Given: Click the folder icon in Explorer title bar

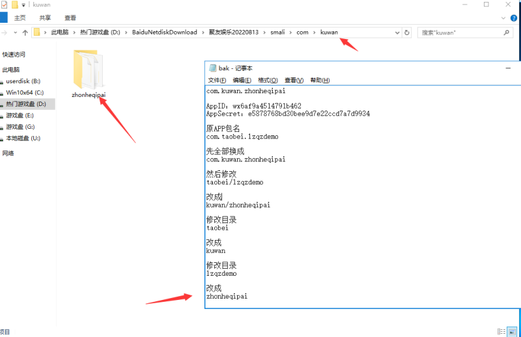Looking at the screenshot, I should tap(14, 5).
